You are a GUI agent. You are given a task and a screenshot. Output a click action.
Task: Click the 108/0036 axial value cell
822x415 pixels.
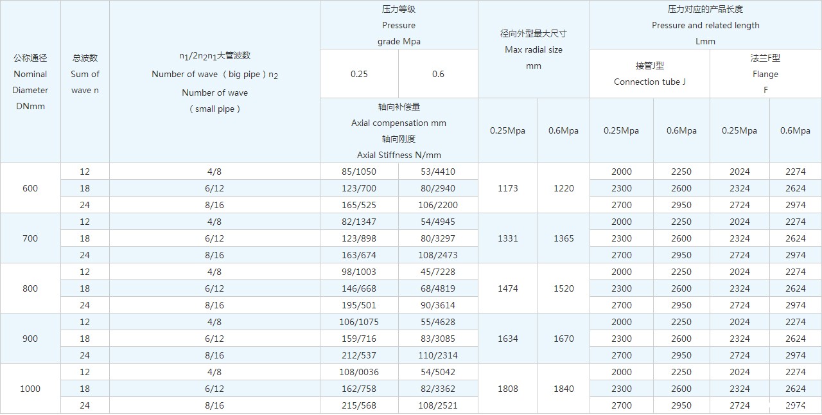point(358,372)
